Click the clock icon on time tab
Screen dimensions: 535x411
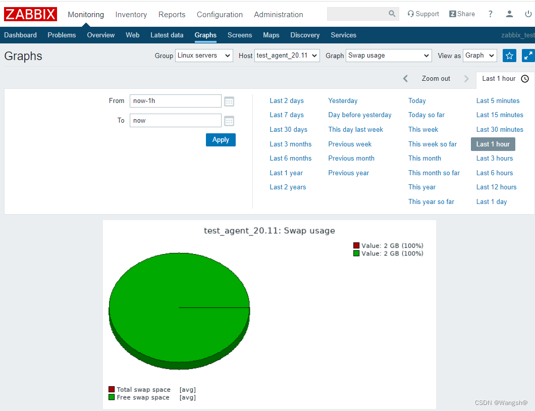(525, 79)
